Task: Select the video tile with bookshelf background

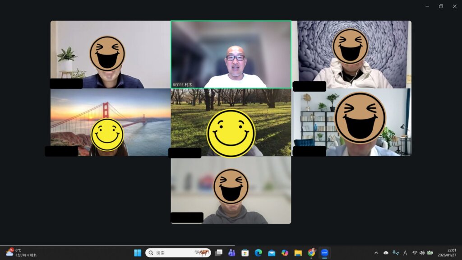Action: (x=351, y=122)
